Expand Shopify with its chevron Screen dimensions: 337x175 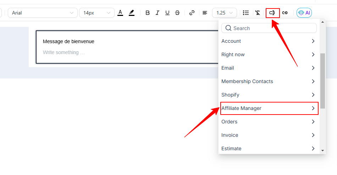click(x=313, y=95)
